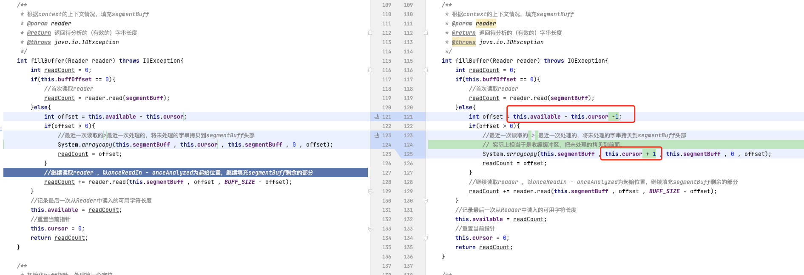Click 'java.io.IOException' in right pane Javadoc
This screenshot has width=804, height=275.
511,42
